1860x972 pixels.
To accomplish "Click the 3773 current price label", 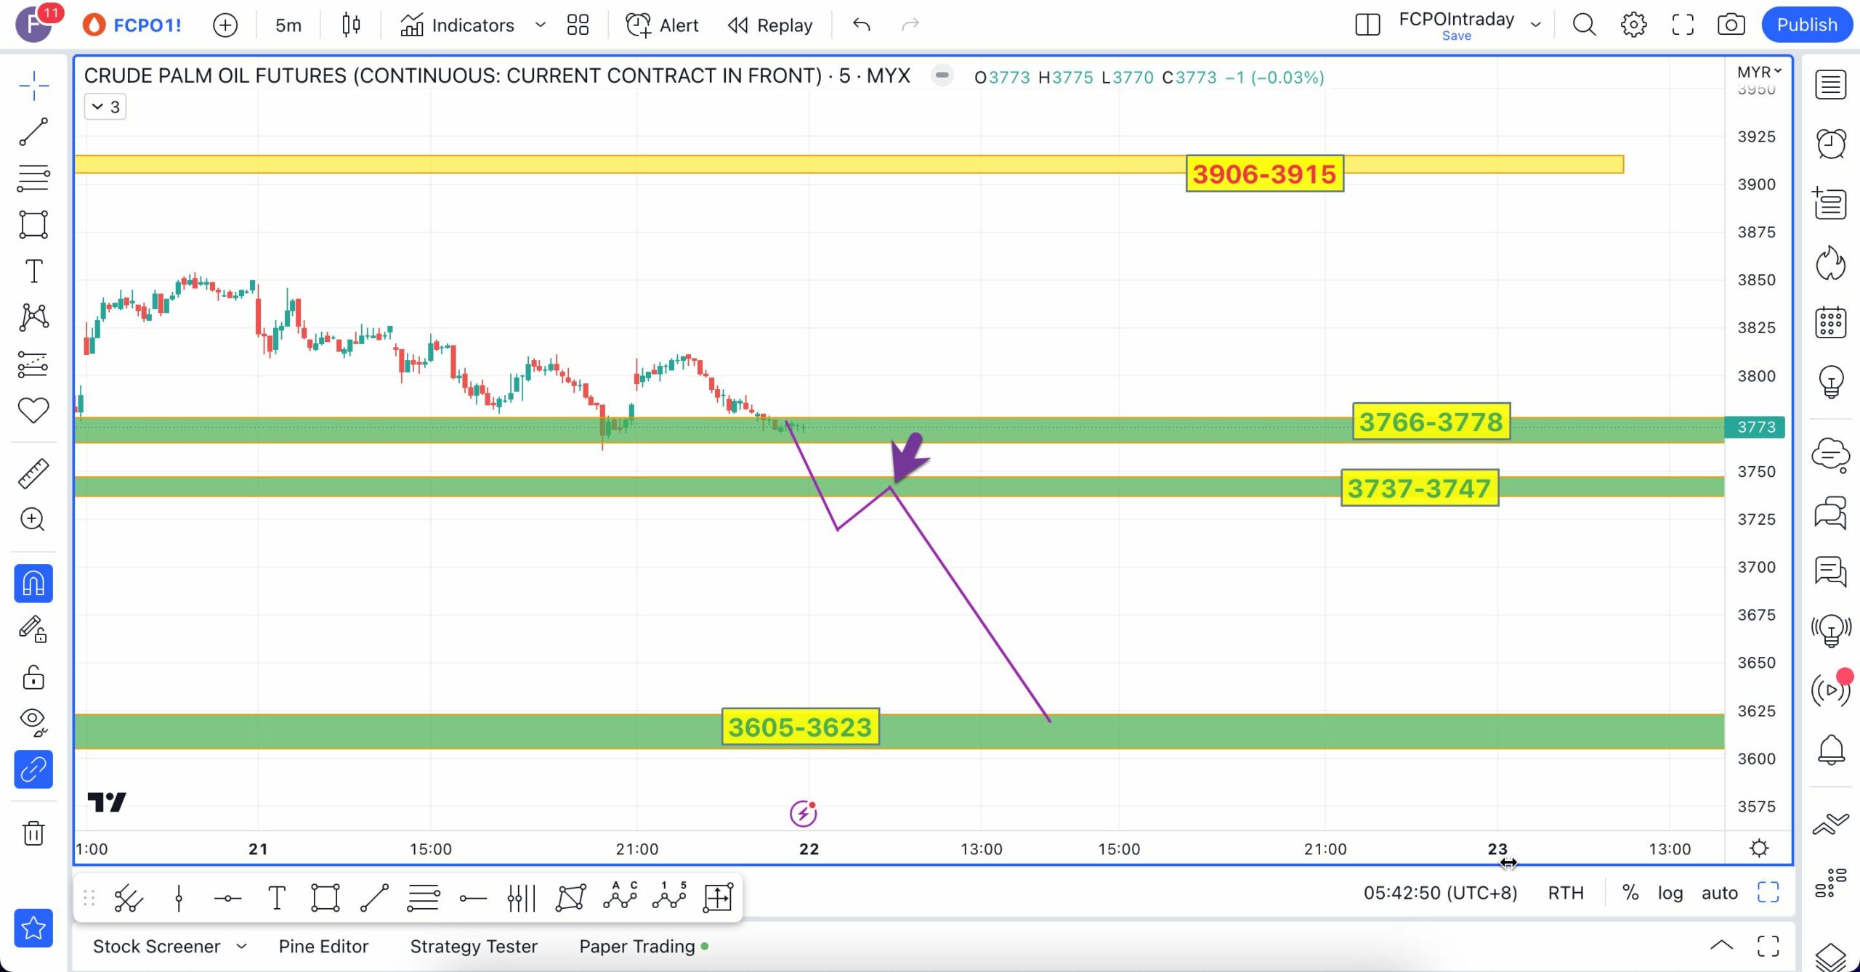I will [x=1755, y=427].
